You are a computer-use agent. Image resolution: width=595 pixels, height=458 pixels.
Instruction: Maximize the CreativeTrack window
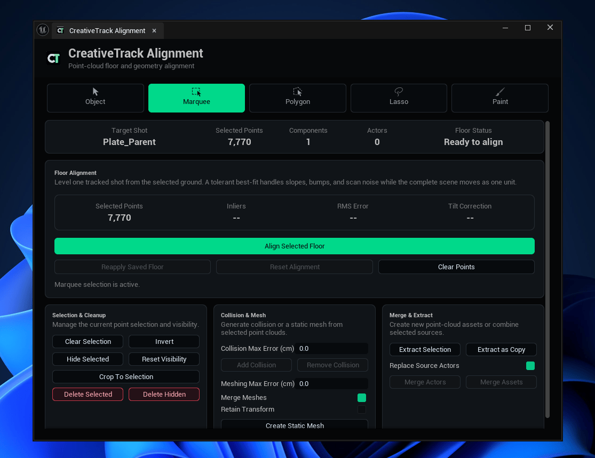[527, 28]
